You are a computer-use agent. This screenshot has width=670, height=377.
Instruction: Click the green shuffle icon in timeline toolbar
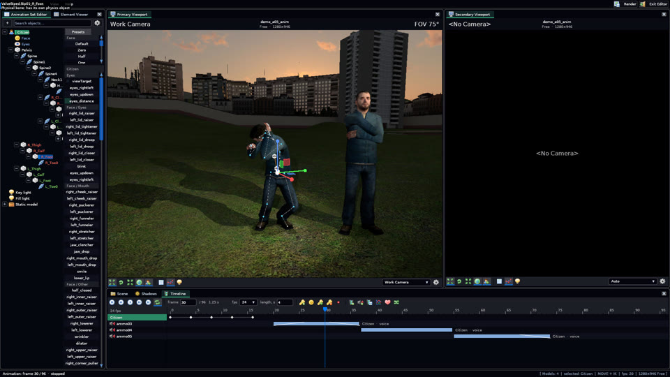396,302
